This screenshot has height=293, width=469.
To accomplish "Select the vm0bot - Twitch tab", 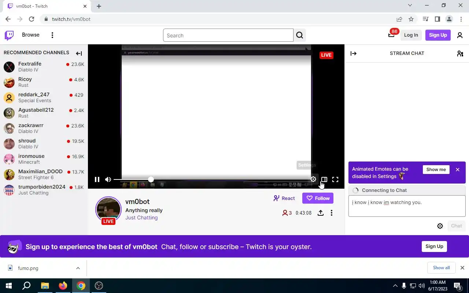I will (47, 6).
